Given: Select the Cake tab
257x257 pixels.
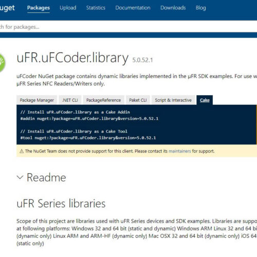Looking at the screenshot, I should click(205, 100).
